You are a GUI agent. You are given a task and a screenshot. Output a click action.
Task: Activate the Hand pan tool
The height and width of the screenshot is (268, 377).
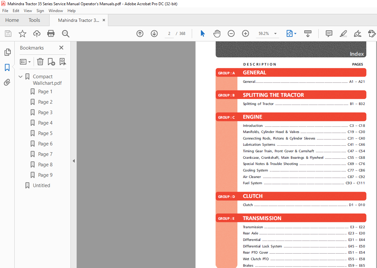click(217, 33)
